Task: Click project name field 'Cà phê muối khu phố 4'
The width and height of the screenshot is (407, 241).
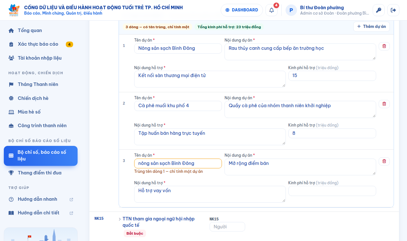Action: pyautogui.click(x=178, y=106)
